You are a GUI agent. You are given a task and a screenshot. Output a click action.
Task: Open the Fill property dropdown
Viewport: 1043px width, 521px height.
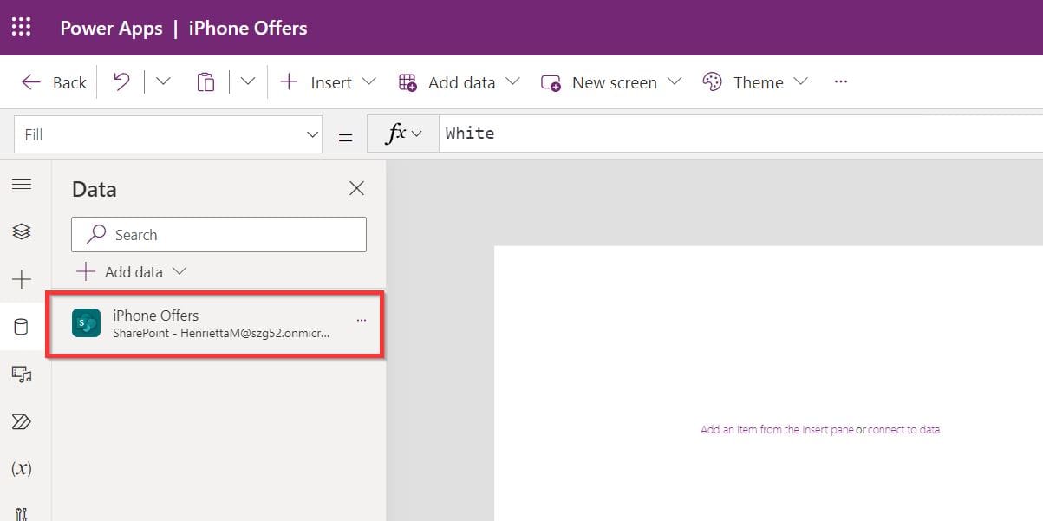[312, 134]
